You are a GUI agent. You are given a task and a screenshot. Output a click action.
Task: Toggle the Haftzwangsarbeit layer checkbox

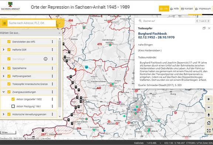pos(9,76)
